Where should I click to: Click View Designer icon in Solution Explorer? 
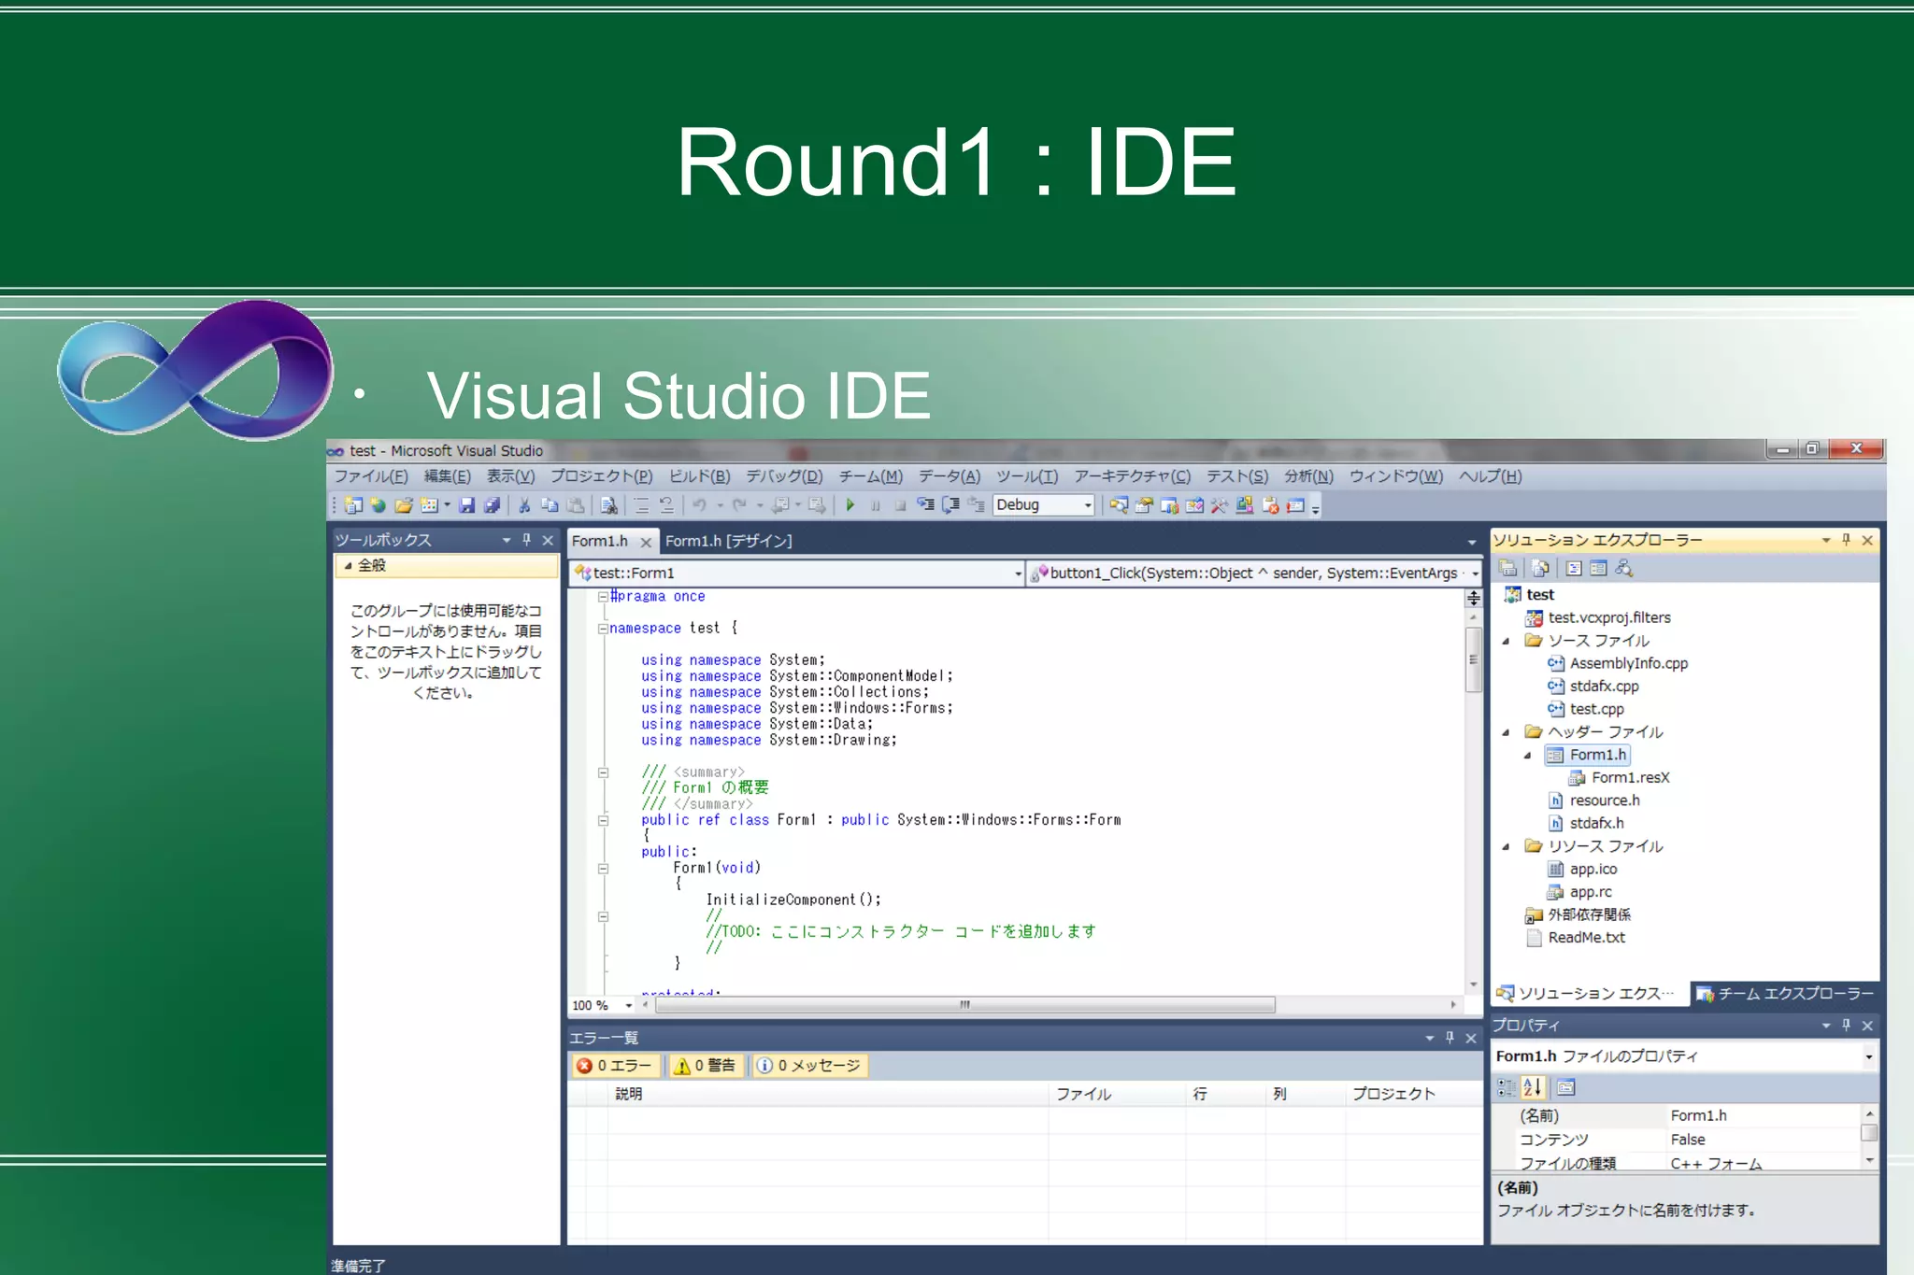[1598, 568]
